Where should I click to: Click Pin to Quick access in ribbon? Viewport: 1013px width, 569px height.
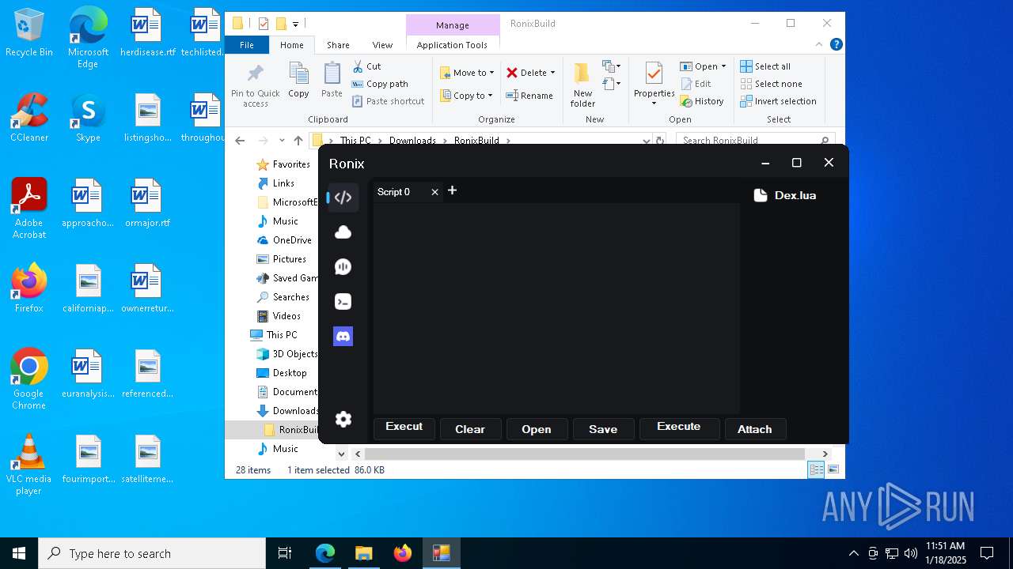256,85
